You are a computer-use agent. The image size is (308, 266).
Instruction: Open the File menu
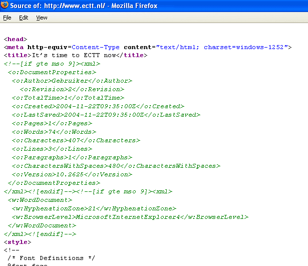coord(7,18)
